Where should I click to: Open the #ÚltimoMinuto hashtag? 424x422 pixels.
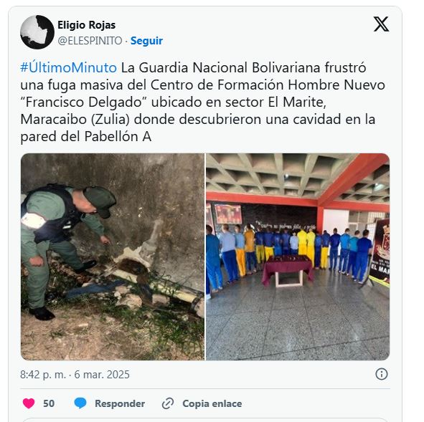point(68,67)
